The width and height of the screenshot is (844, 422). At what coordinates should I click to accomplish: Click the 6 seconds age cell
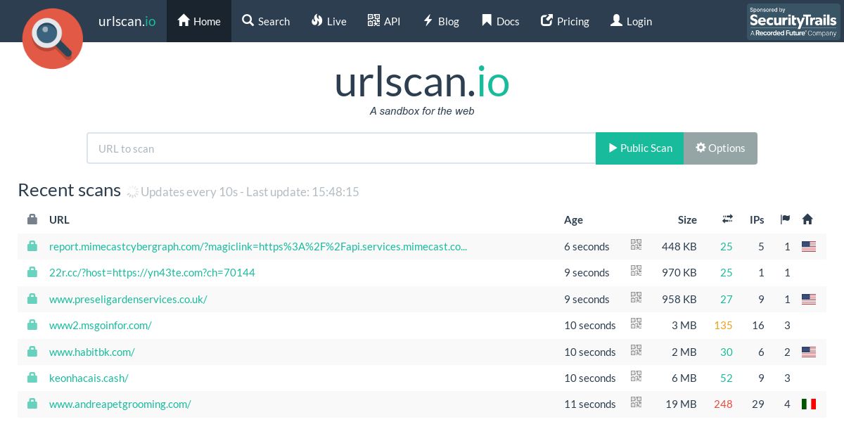pos(587,246)
